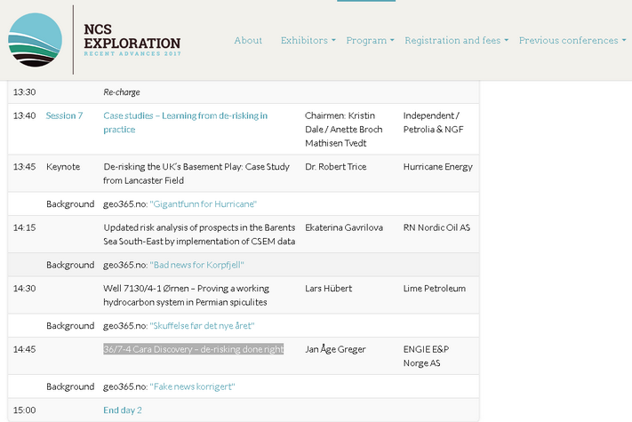Click the End day 2 link
This screenshot has width=632, height=422.
pyautogui.click(x=123, y=410)
